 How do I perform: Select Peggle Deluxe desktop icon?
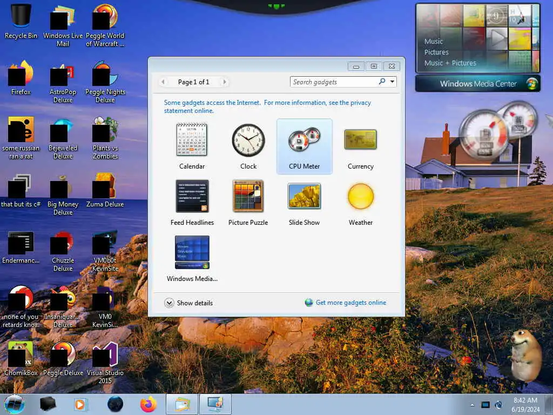pyautogui.click(x=63, y=359)
